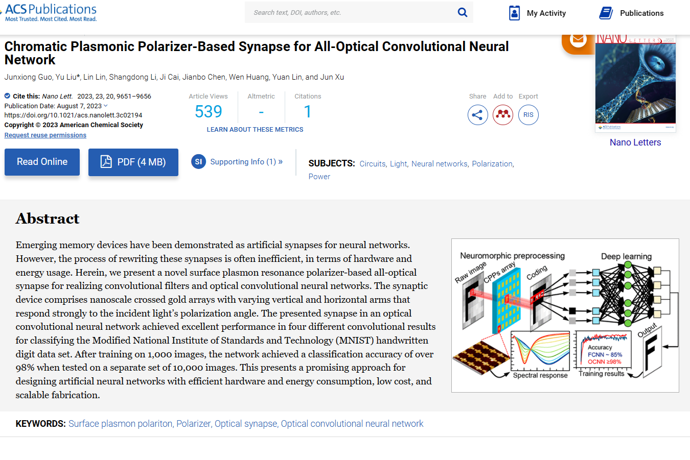Open the abstract graphic thumbnail
Screen dimensions: 690x460
tap(565, 316)
